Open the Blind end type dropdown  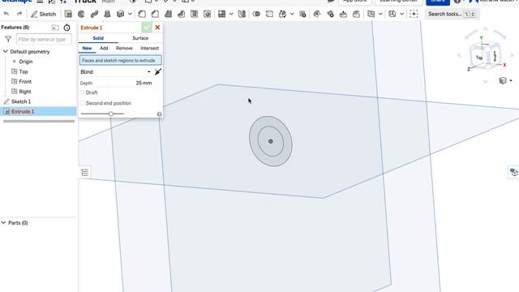click(x=115, y=72)
